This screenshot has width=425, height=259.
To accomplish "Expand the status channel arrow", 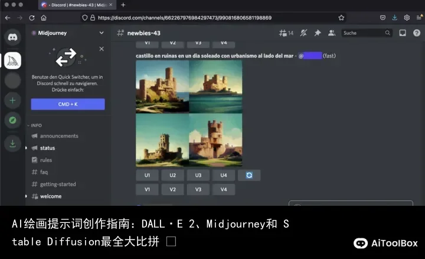I will click(27, 148).
